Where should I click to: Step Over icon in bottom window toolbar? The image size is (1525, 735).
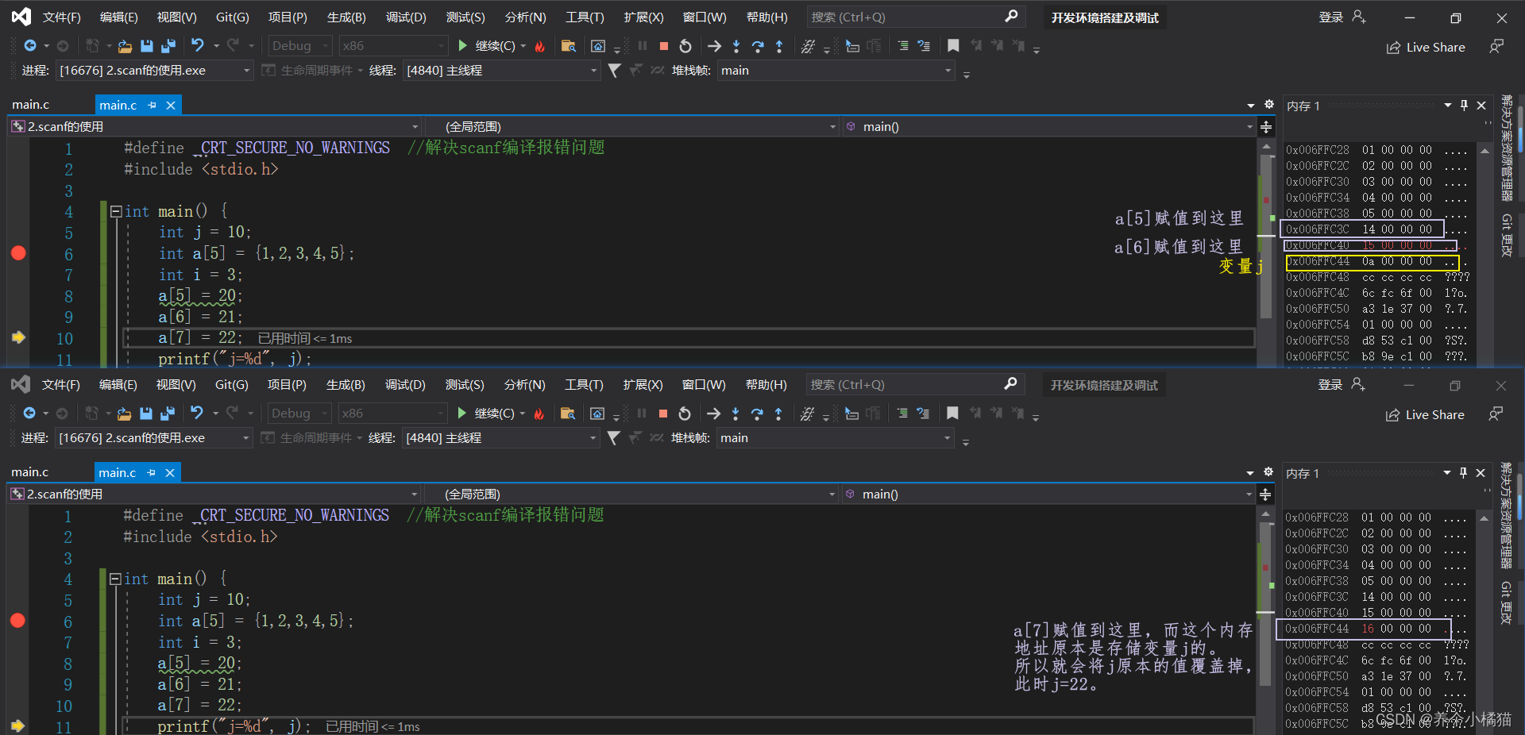[757, 414]
